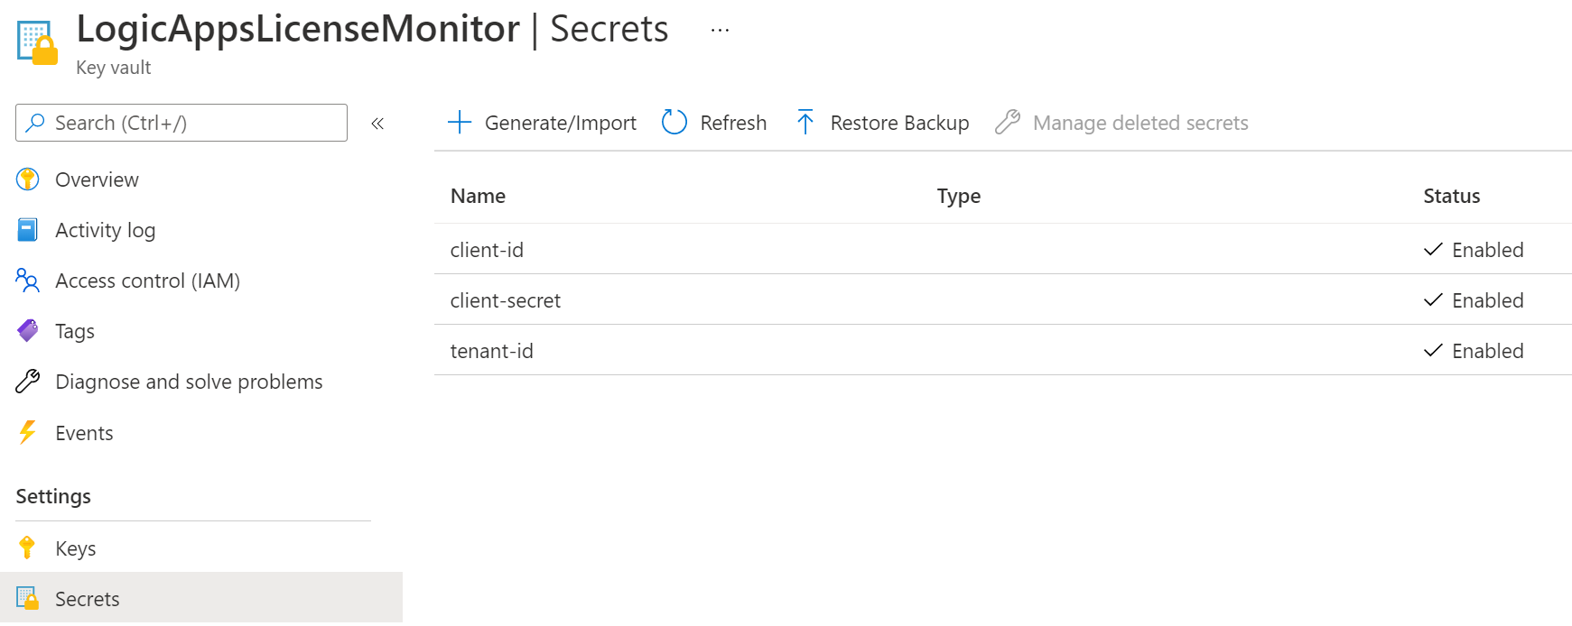
Task: Click the Key vault subtitle
Action: coord(113,68)
